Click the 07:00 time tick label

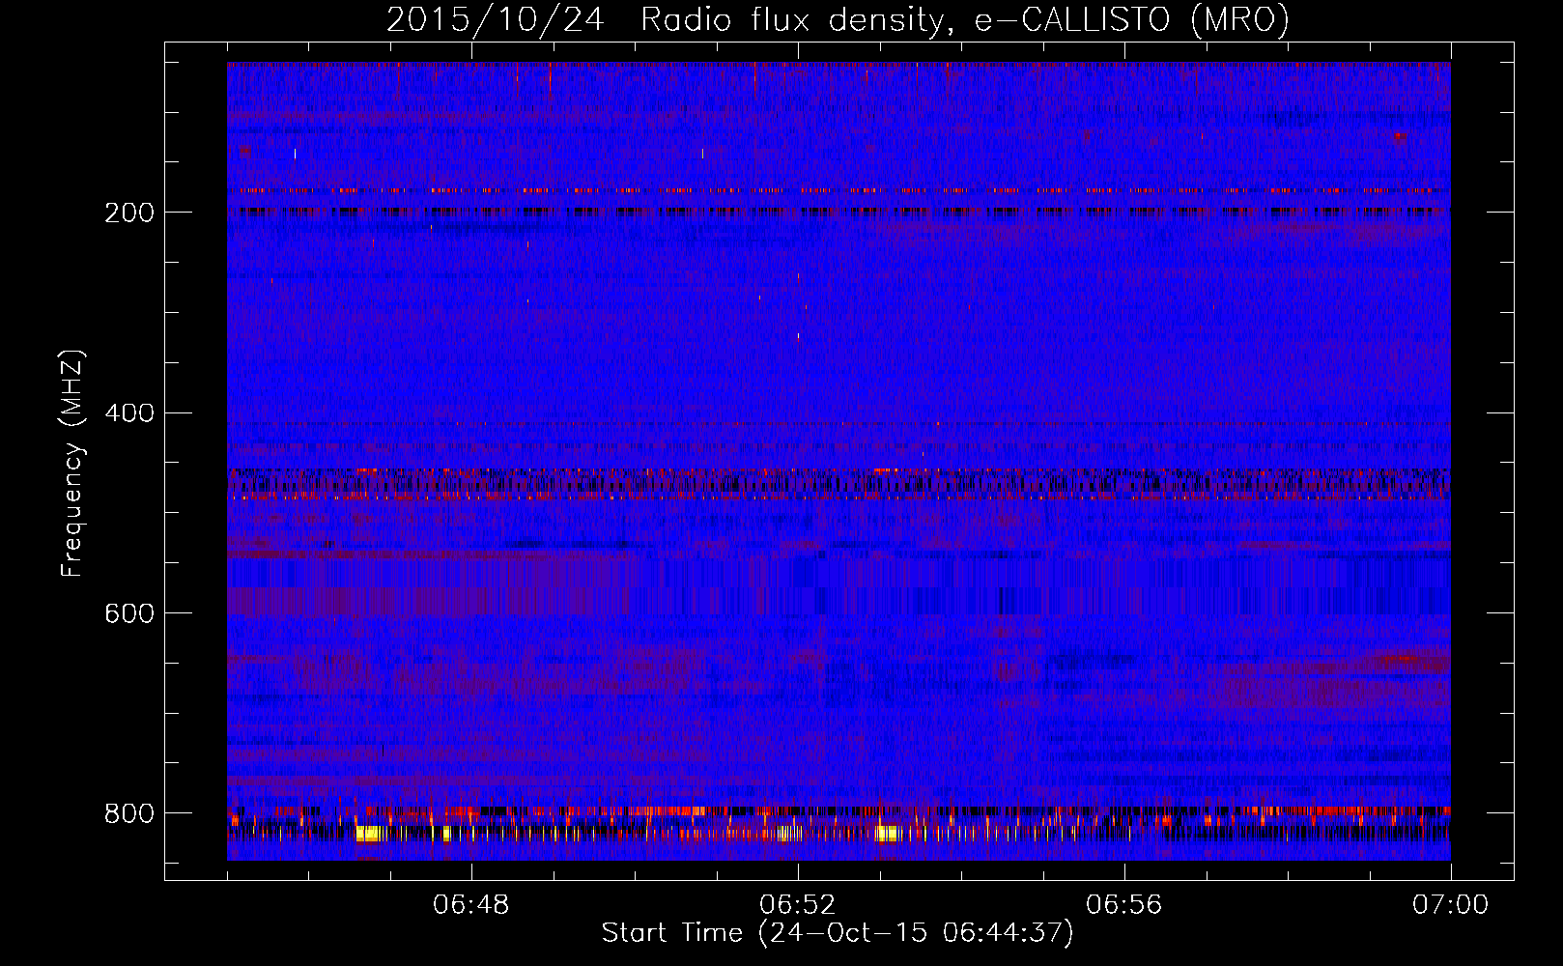[x=1451, y=905]
